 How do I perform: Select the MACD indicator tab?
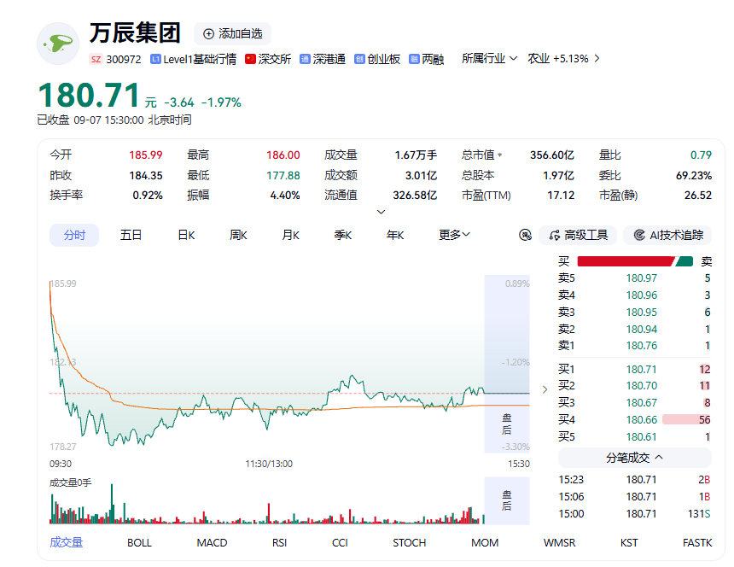(212, 542)
